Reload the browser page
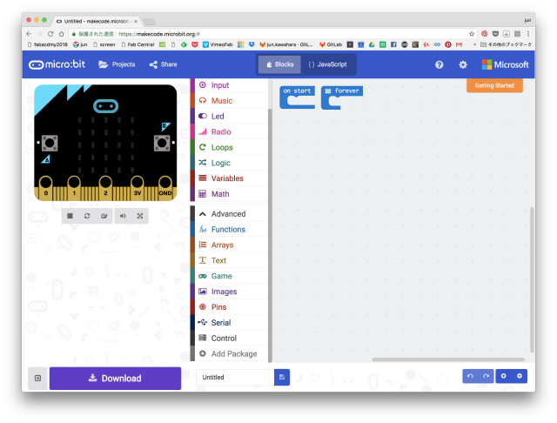 [x=50, y=34]
